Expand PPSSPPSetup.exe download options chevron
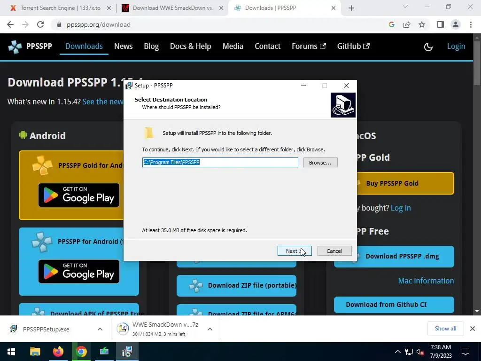481x361 pixels. tap(100, 329)
